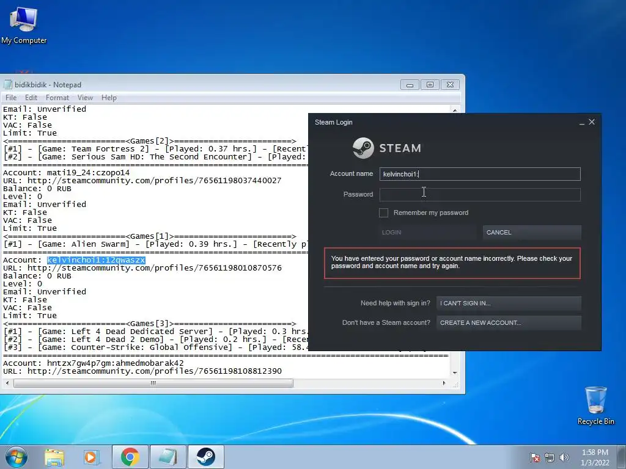Image resolution: width=626 pixels, height=469 pixels.
Task: Click the 'bidikbidik - Notepad' title text
Action: (48, 85)
